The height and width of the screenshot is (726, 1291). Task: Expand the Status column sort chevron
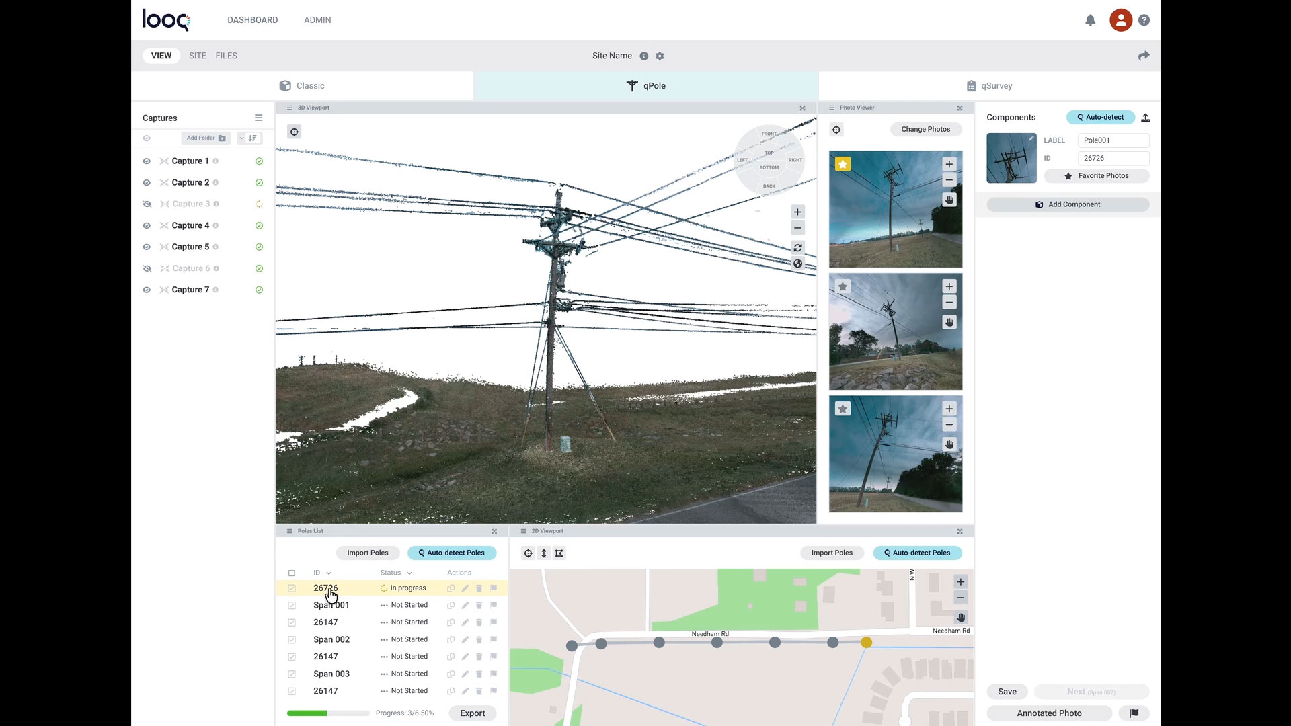pos(409,573)
